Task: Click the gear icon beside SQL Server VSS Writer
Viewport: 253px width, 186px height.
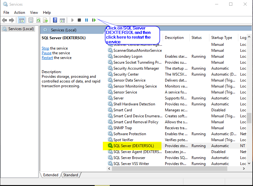Action: tap(110, 163)
